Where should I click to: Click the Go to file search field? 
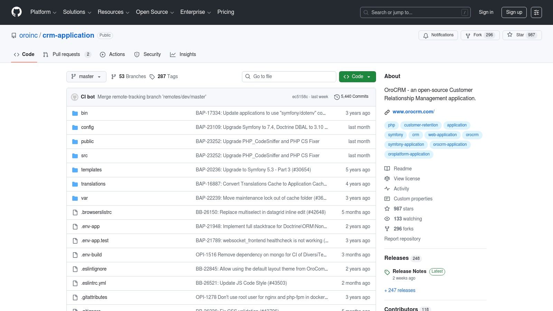point(289,76)
